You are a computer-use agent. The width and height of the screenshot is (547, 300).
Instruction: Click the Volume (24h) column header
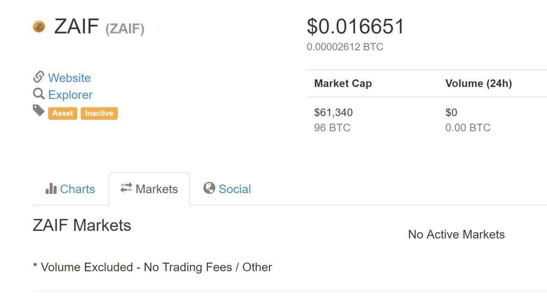(478, 84)
